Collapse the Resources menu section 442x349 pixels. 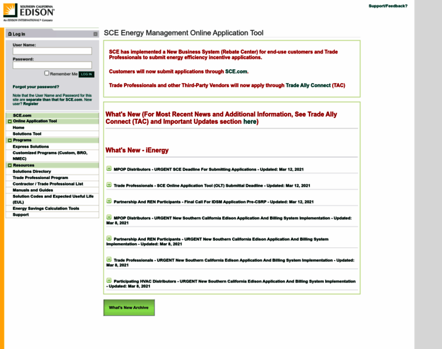point(9,165)
